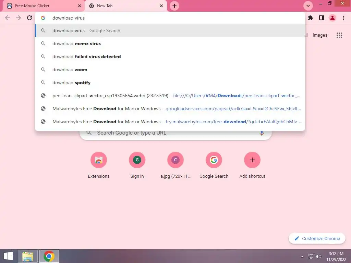Click the magnifier icon in the search box
The image size is (351, 263).
[89, 133]
